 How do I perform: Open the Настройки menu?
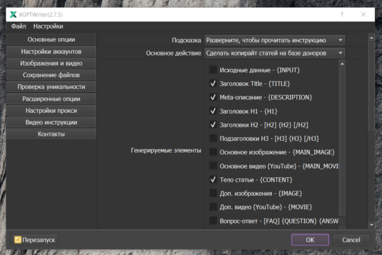point(48,26)
